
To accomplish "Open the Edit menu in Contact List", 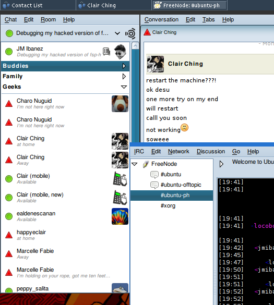I will click(x=29, y=20).
